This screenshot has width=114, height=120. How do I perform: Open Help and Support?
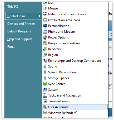19,39
